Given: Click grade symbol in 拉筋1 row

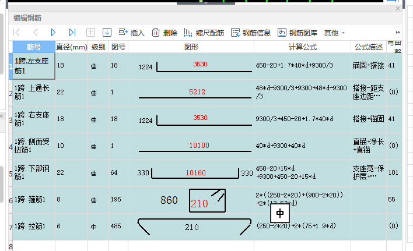Looking at the screenshot, I should coord(94,227).
